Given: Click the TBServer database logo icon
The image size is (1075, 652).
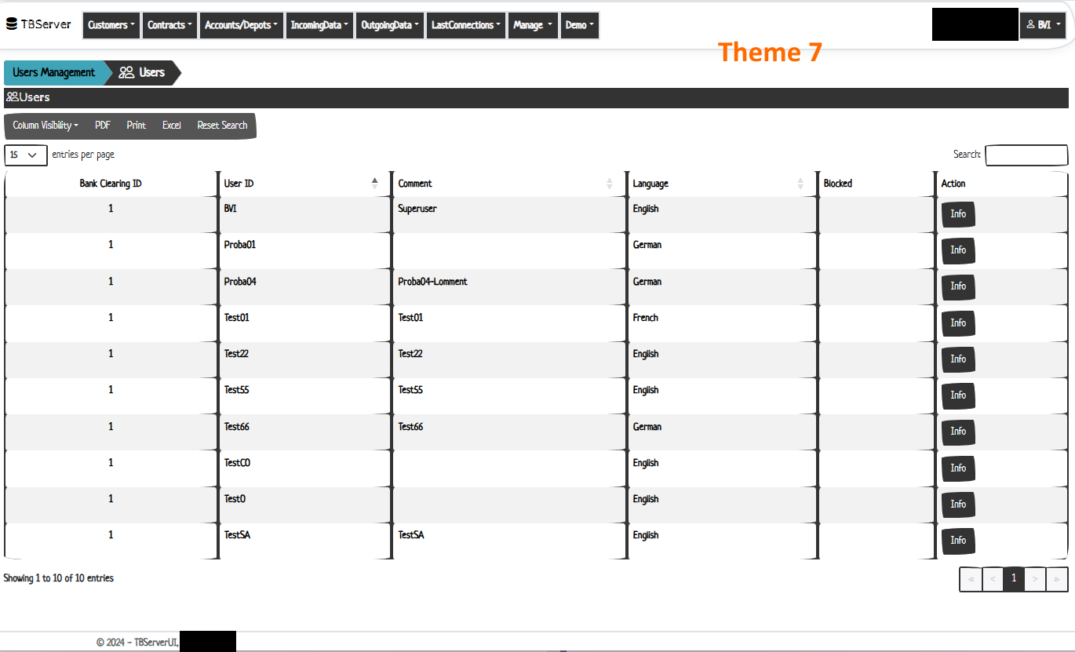Looking at the screenshot, I should point(12,24).
